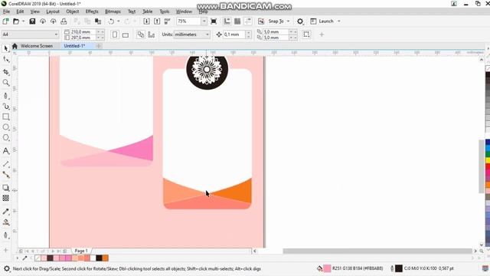The image size is (490, 276).
Task: Toggle apply layout to current page only
Action: click(x=152, y=34)
